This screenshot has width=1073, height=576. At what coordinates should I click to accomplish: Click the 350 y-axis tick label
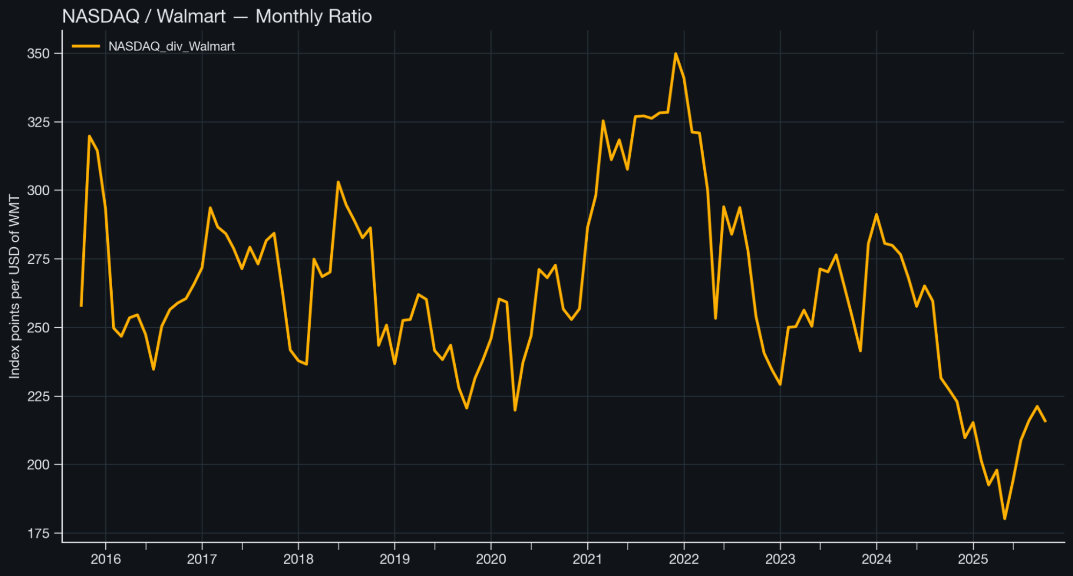pyautogui.click(x=38, y=54)
